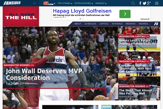Click the Washington Wizards 4d tag
Image resolution: width=163 pixels, height=109 pixels.
pos(134,86)
